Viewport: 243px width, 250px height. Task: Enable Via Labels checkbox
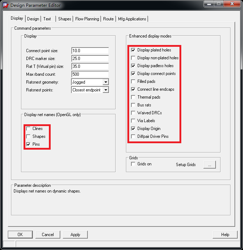[x=133, y=121]
